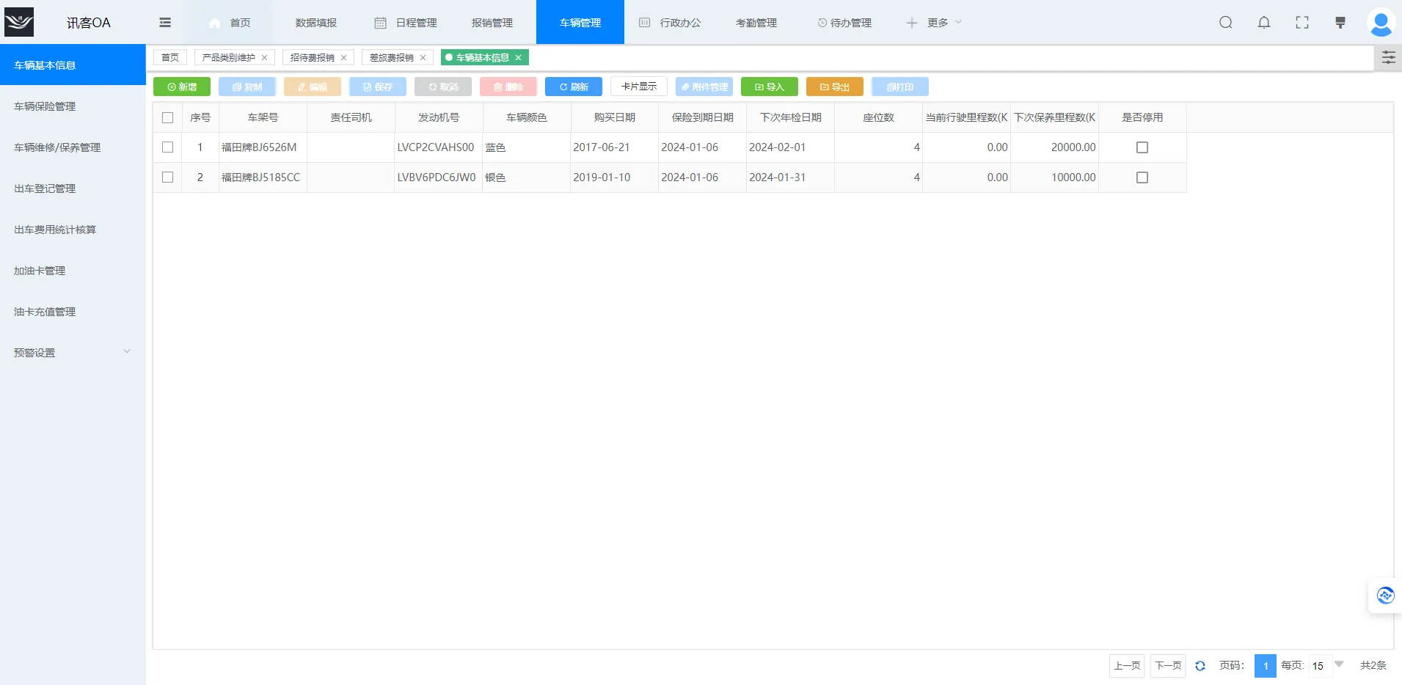
Task: Click the 导入 button
Action: pos(770,87)
